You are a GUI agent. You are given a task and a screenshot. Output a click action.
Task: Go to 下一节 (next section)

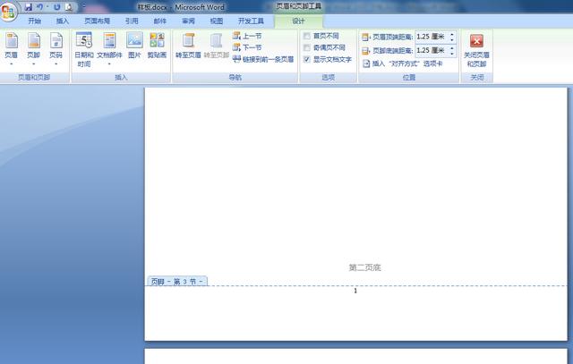tap(247, 47)
